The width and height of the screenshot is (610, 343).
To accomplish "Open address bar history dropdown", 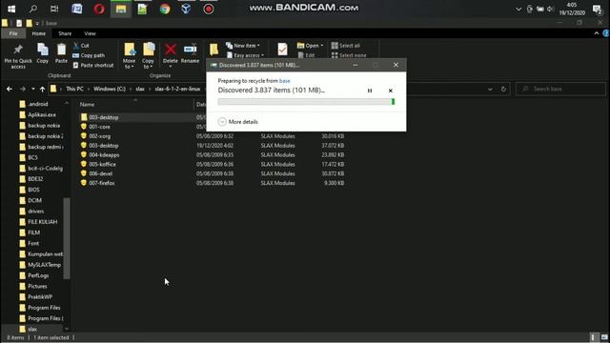I will click(490, 89).
